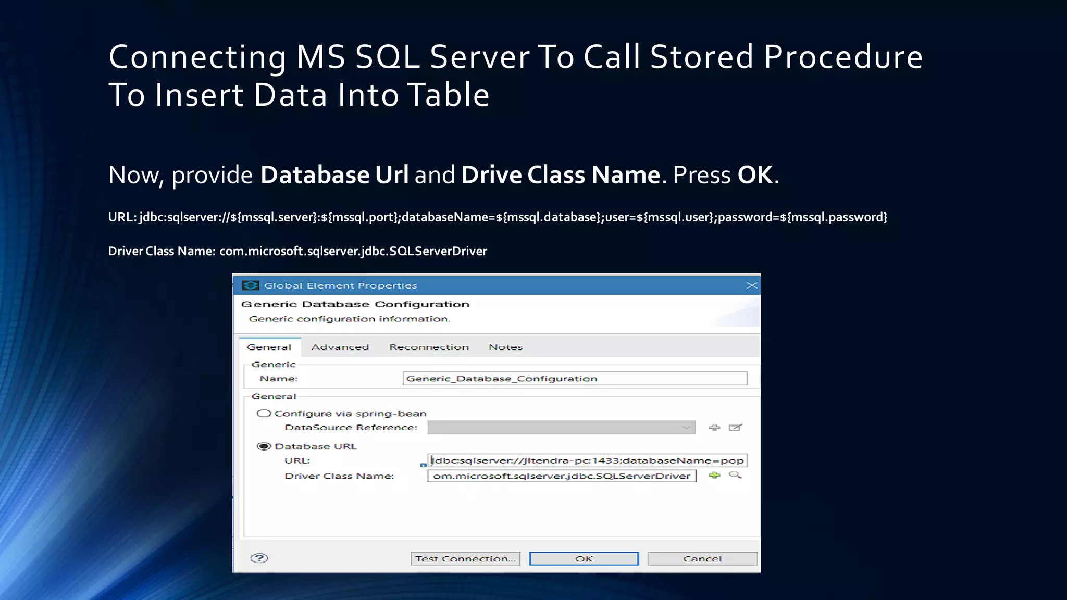
Task: Click the small indicator icon beside URL field
Action: [x=423, y=465]
